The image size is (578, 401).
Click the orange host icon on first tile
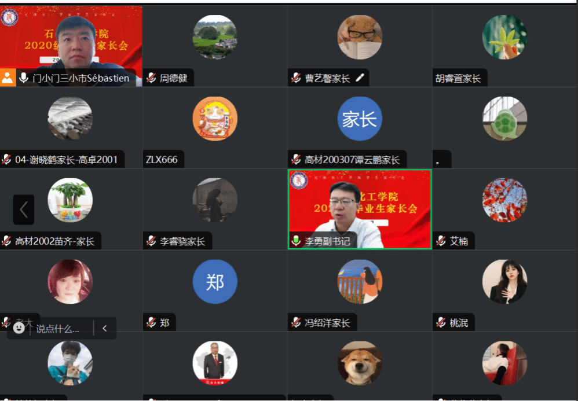click(x=8, y=78)
